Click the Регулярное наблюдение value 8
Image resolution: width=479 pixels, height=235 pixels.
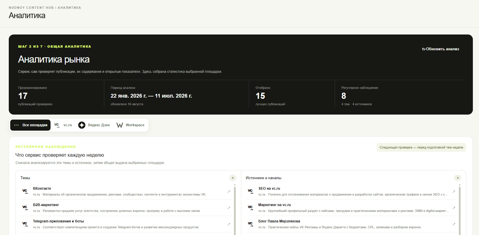click(x=344, y=96)
